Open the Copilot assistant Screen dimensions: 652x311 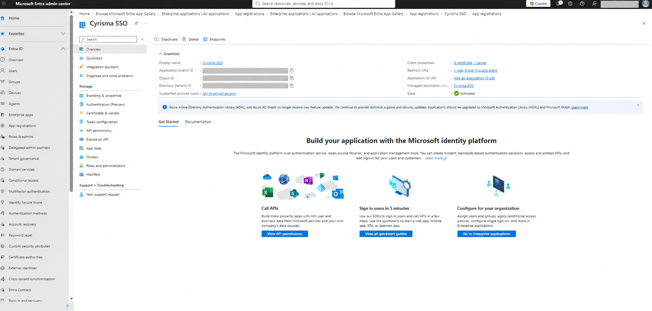(x=538, y=4)
